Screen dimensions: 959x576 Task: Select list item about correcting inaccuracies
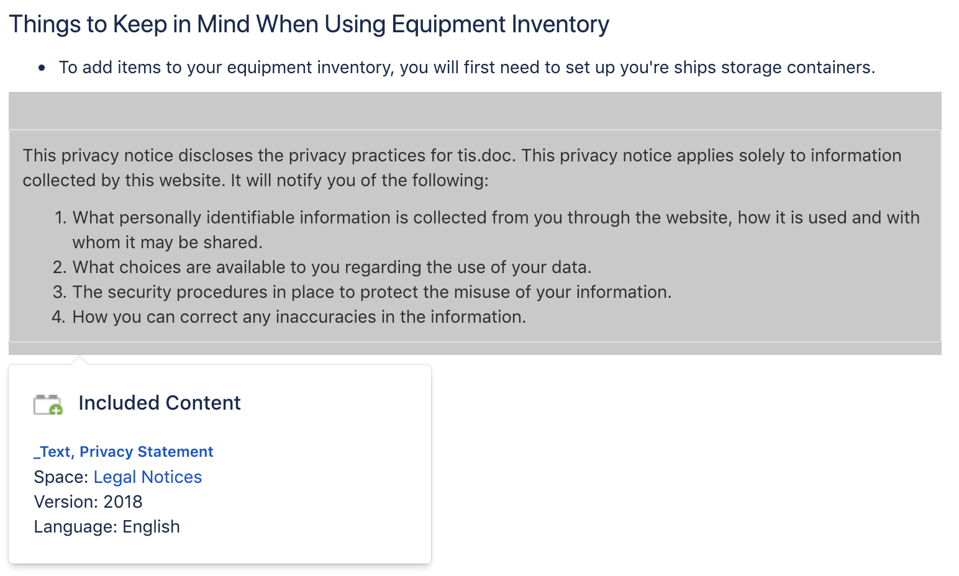pos(299,317)
